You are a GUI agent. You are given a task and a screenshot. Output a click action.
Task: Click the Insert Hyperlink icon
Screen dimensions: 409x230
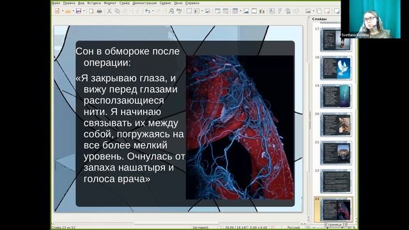pyautogui.click(x=288, y=11)
